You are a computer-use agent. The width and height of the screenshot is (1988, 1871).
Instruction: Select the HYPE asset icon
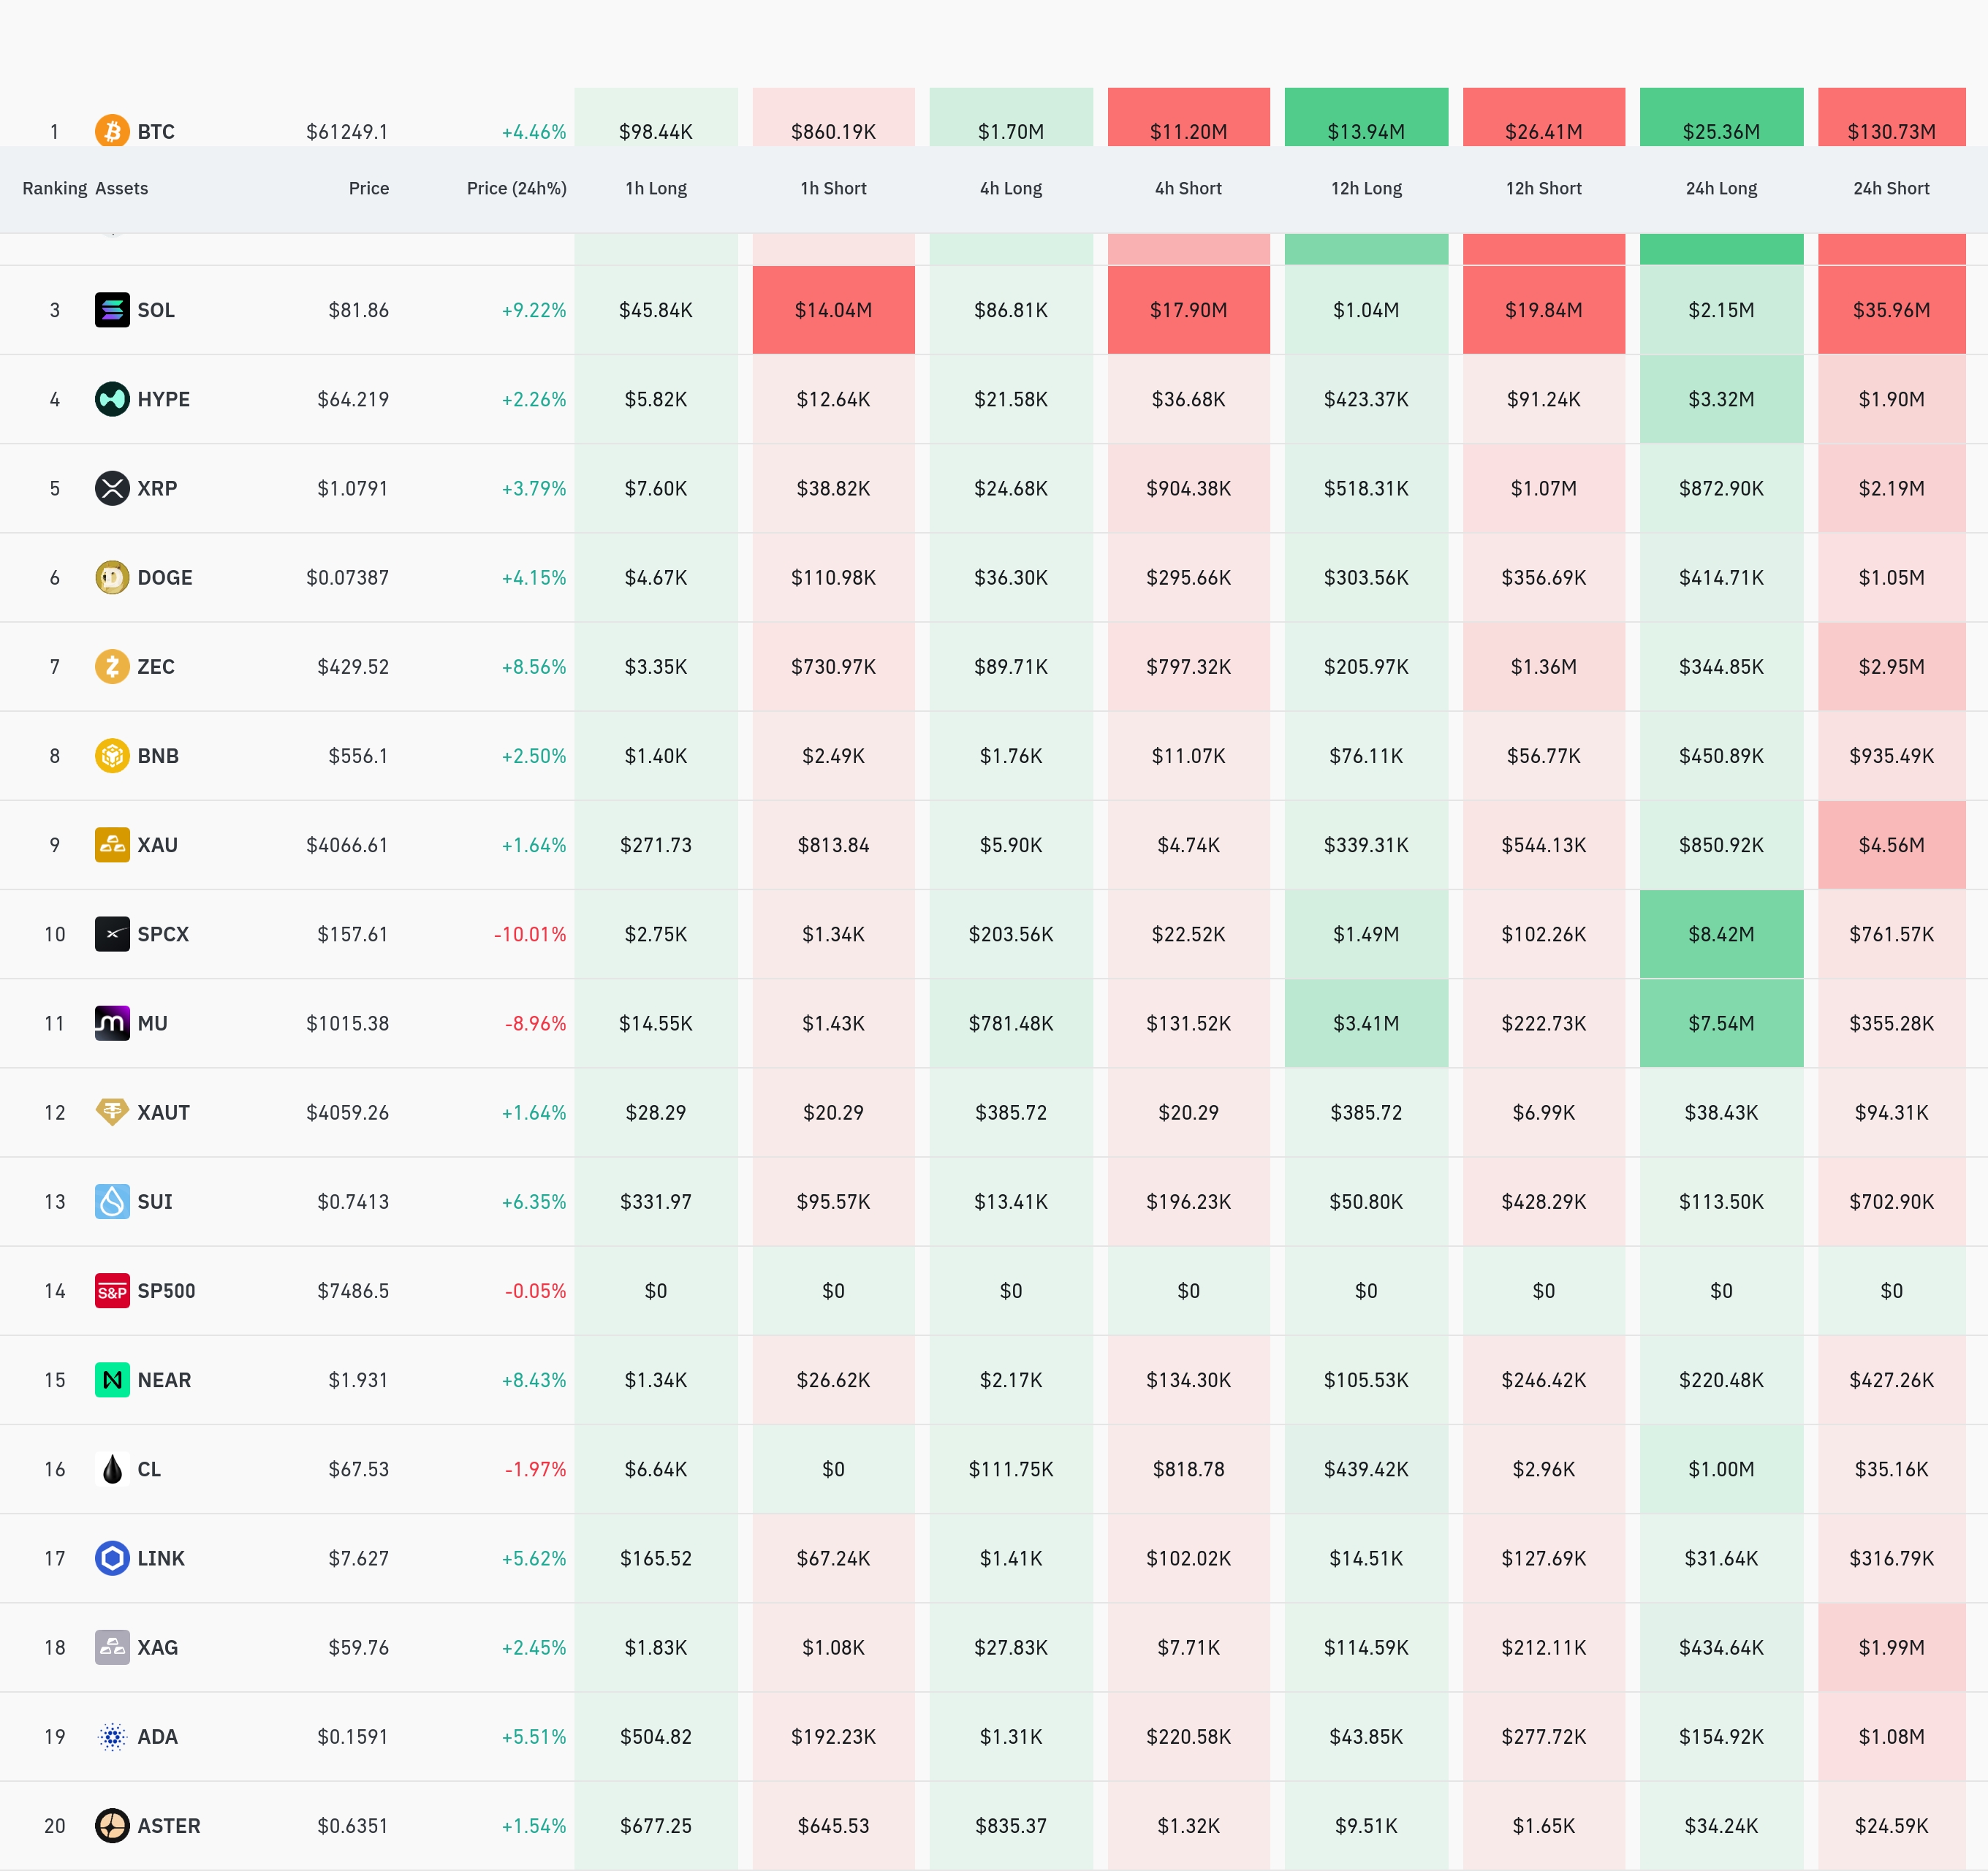(x=112, y=399)
